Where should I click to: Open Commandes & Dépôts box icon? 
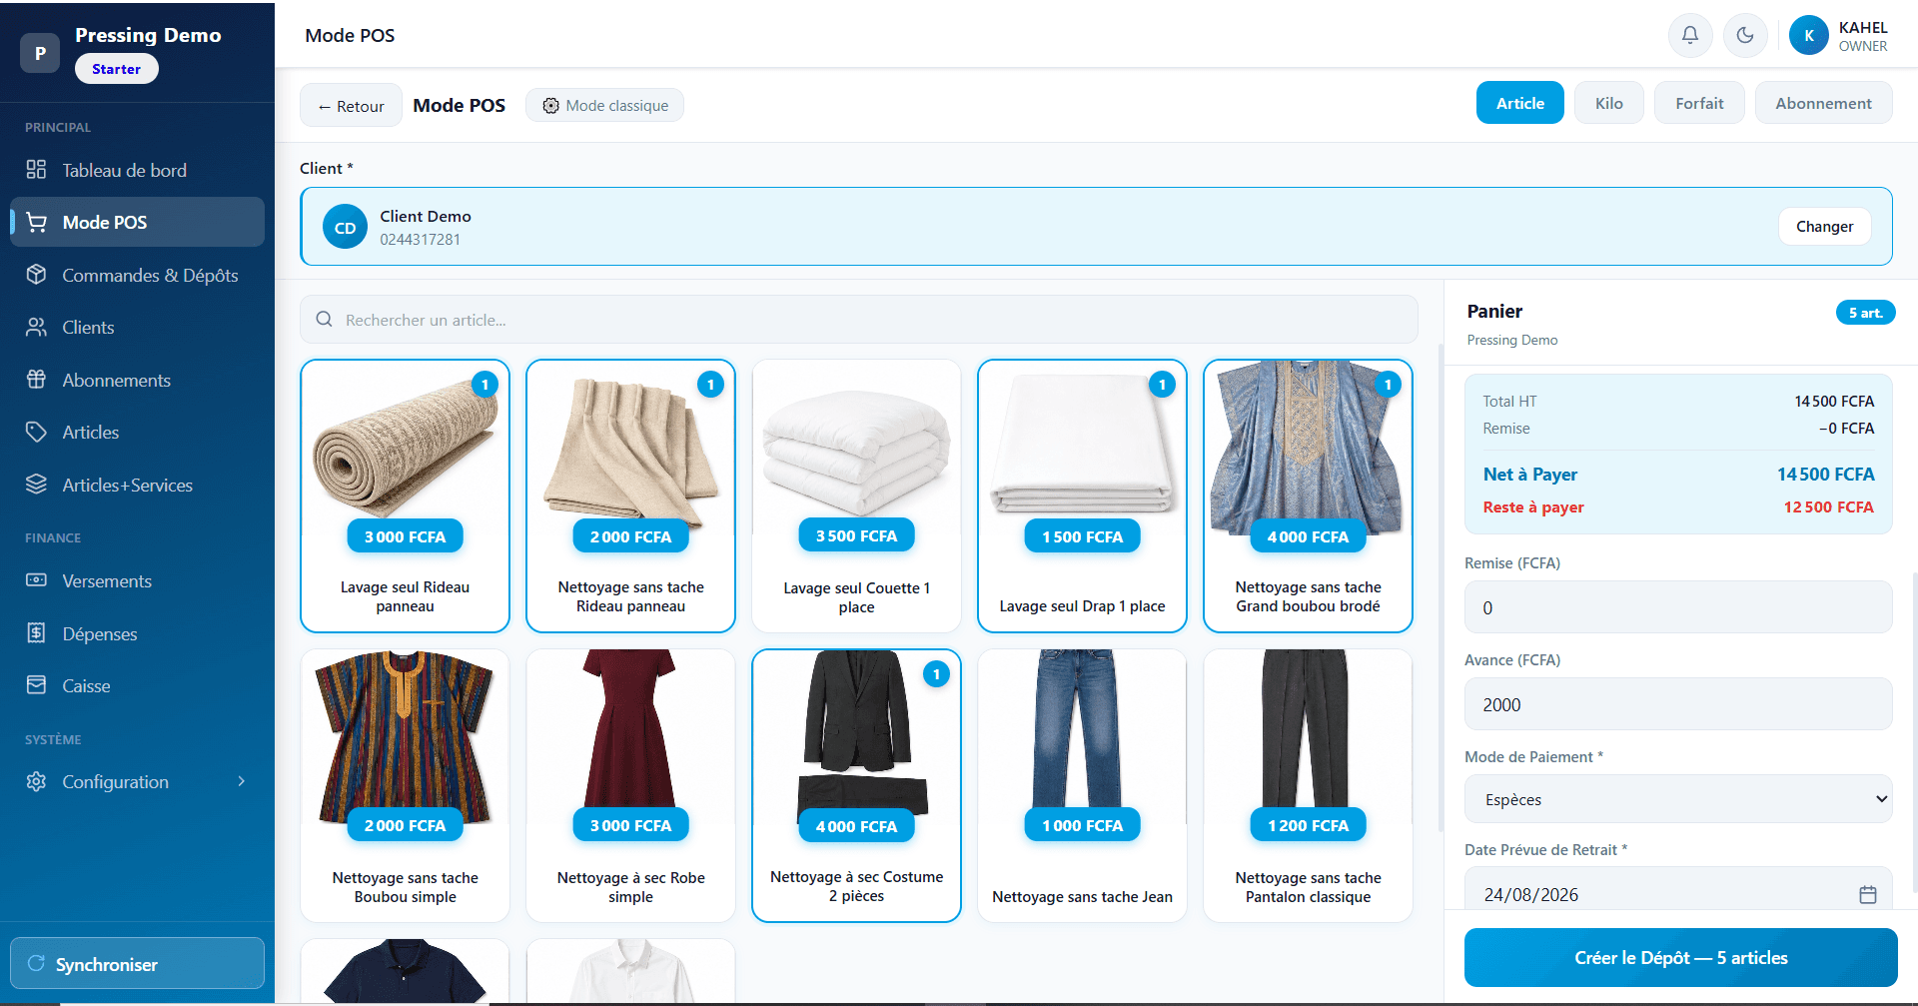click(x=36, y=275)
